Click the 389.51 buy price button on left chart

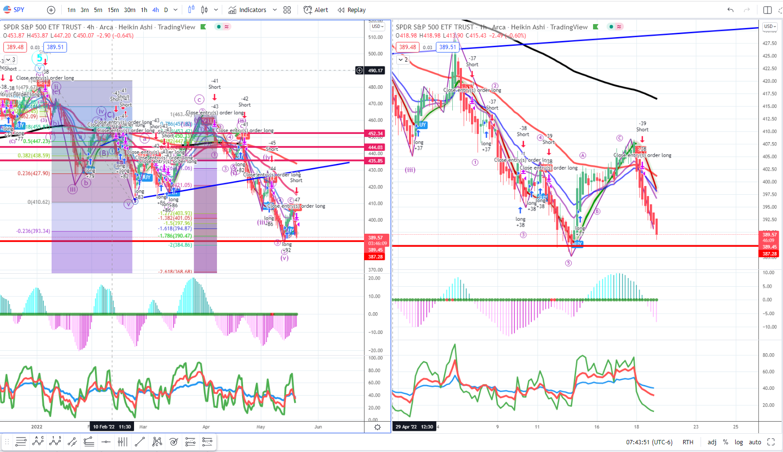[55, 47]
